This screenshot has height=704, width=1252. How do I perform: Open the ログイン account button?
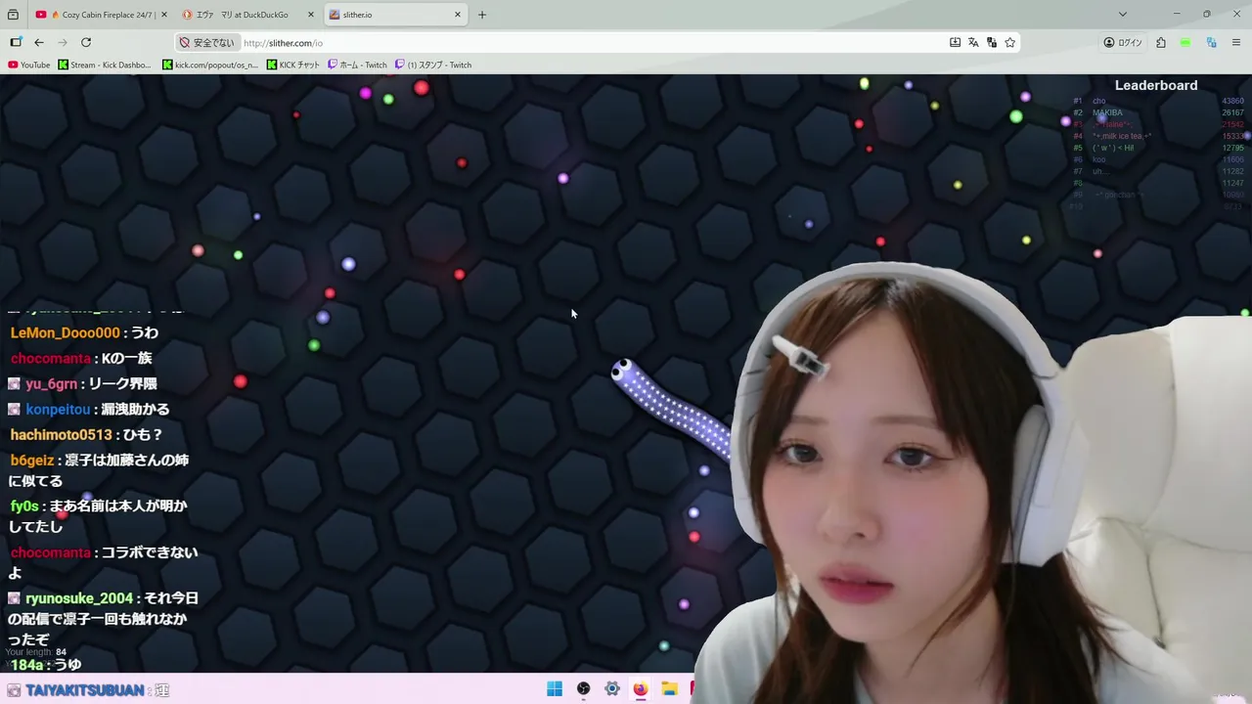(1123, 43)
